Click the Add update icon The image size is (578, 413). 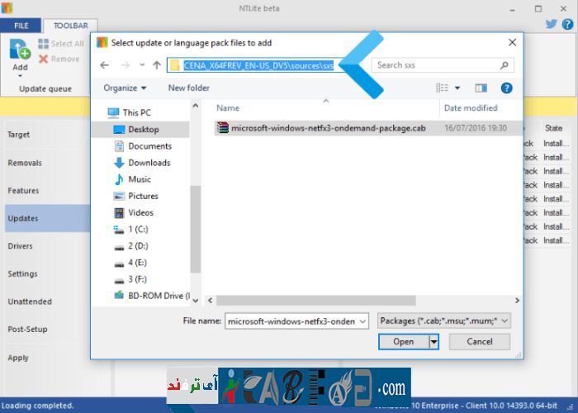tap(19, 50)
